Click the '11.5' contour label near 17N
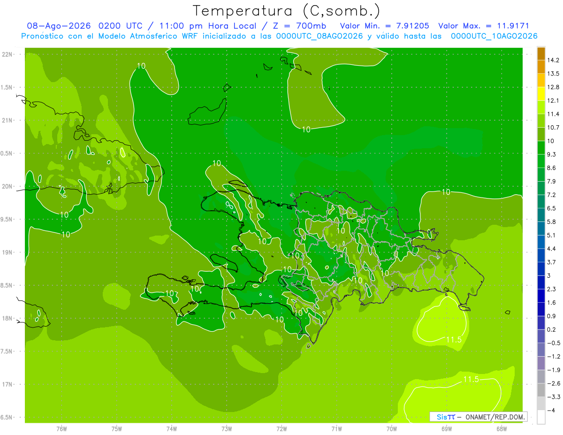The width and height of the screenshot is (563, 435). click(x=471, y=379)
